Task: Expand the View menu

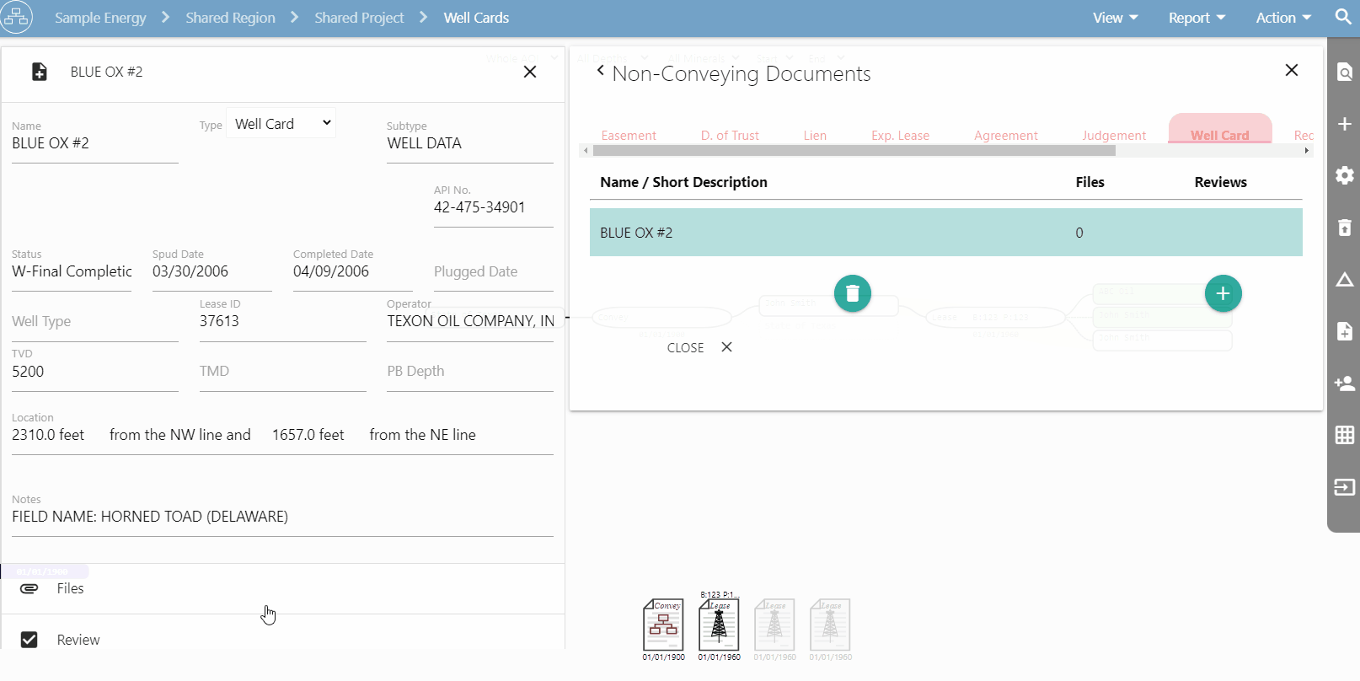Action: point(1115,18)
